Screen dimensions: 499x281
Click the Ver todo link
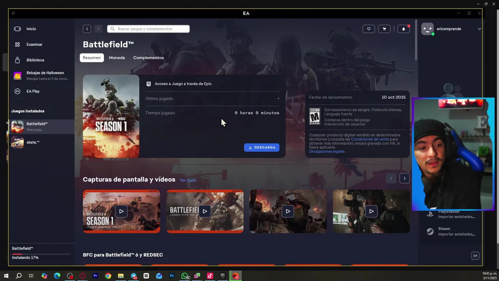coord(188,180)
